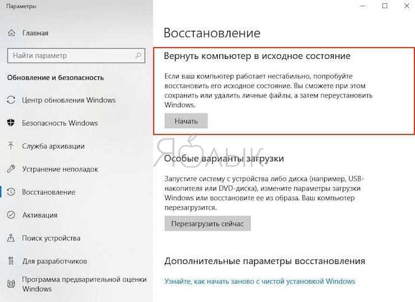Click the upload arrow icon for Служба архивации
Image resolution: width=415 pixels, height=302 pixels.
[11, 146]
